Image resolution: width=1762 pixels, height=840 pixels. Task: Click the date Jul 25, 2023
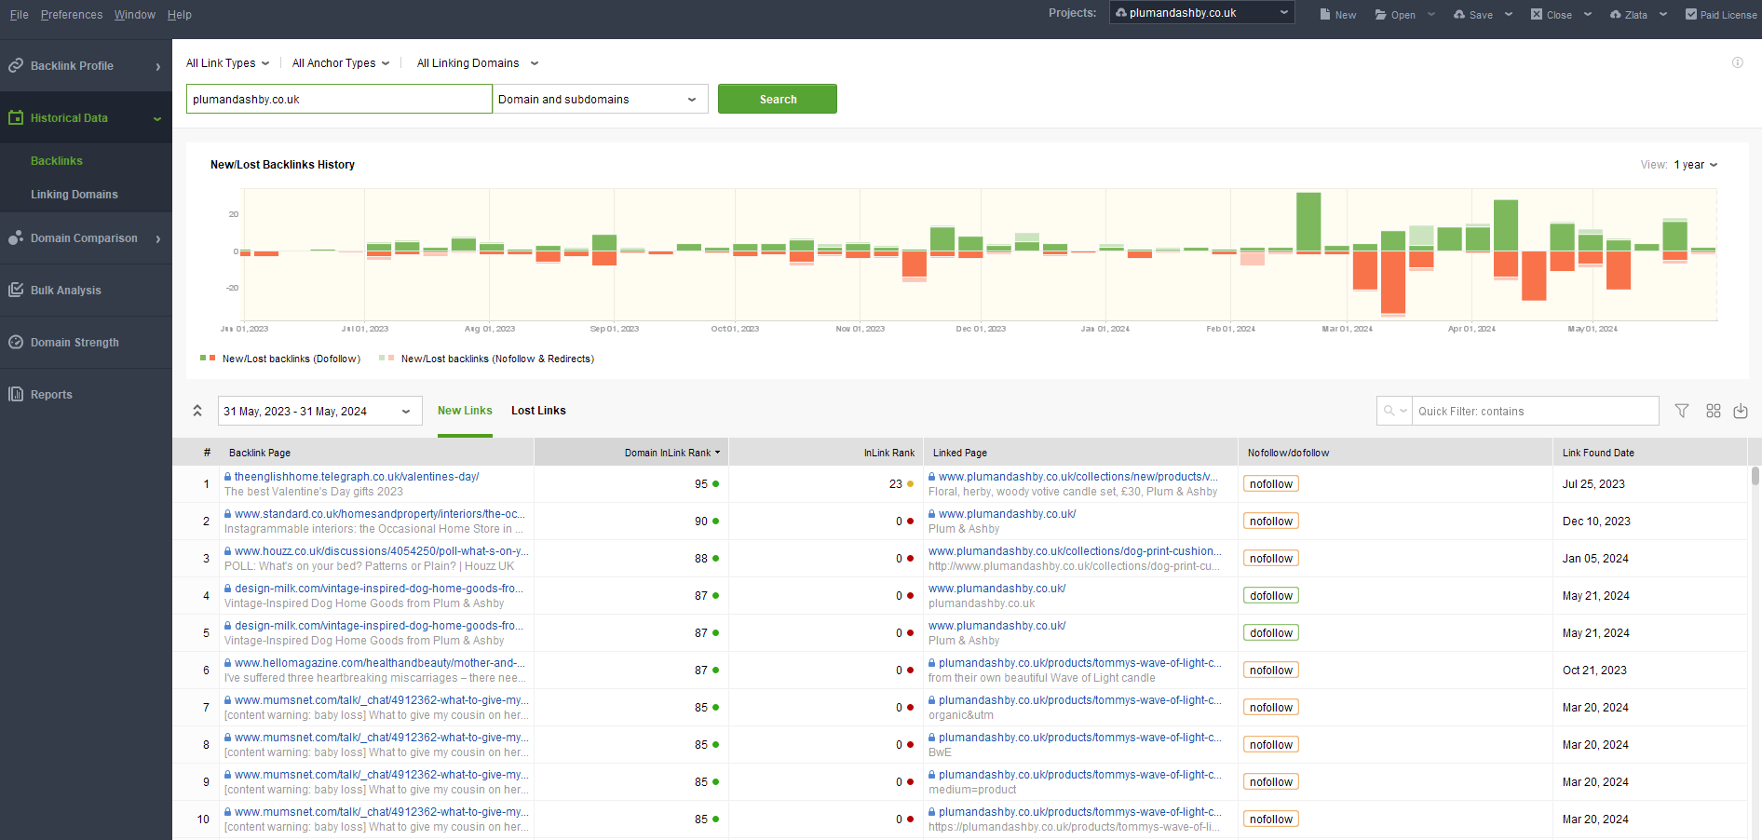[x=1593, y=484]
